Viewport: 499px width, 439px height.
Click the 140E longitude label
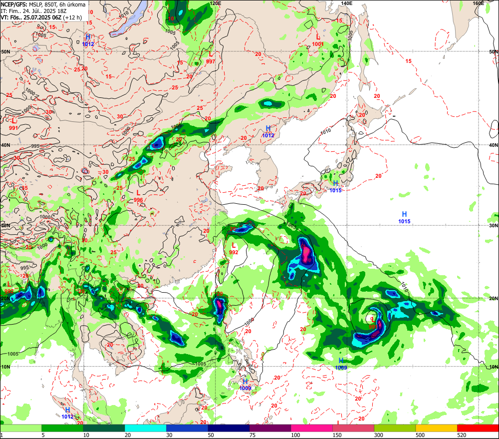pos(347,3)
